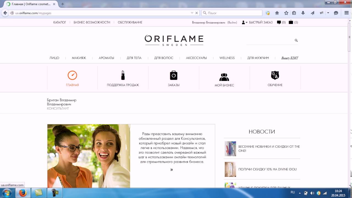Open the Для мужчин category
Screen dimensions: 352x198
[x=258, y=58]
